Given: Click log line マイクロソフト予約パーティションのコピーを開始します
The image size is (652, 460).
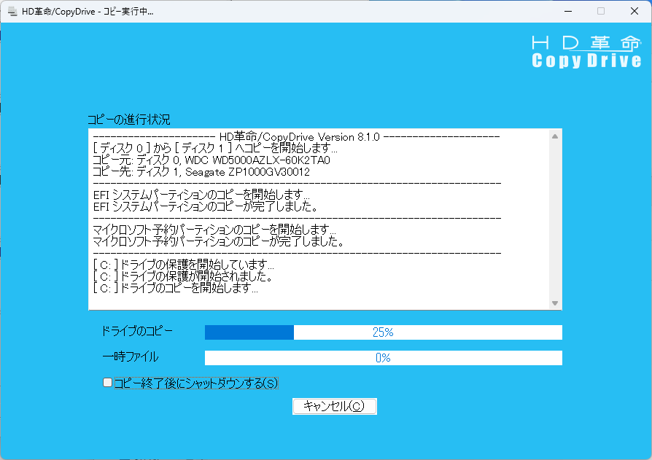Looking at the screenshot, I should 214,230.
